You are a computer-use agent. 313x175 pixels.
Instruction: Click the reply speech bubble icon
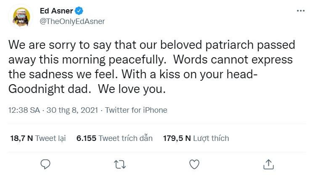click(x=46, y=163)
